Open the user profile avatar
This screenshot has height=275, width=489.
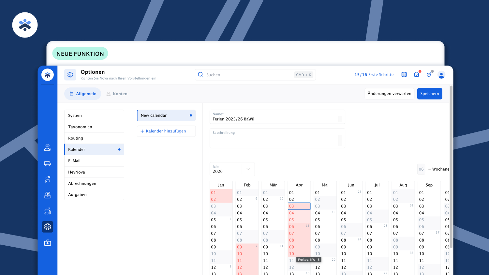click(x=441, y=75)
